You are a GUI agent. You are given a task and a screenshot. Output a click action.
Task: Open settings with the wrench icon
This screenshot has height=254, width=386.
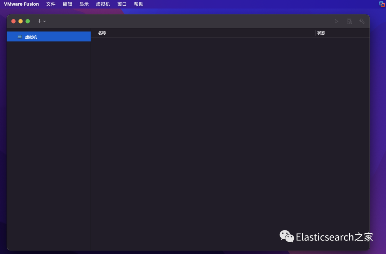(x=362, y=21)
